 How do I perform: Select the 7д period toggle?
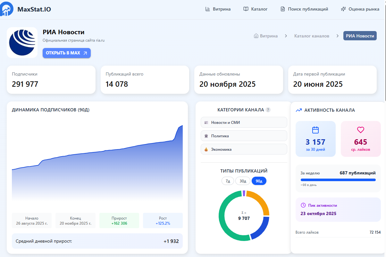coord(228,181)
